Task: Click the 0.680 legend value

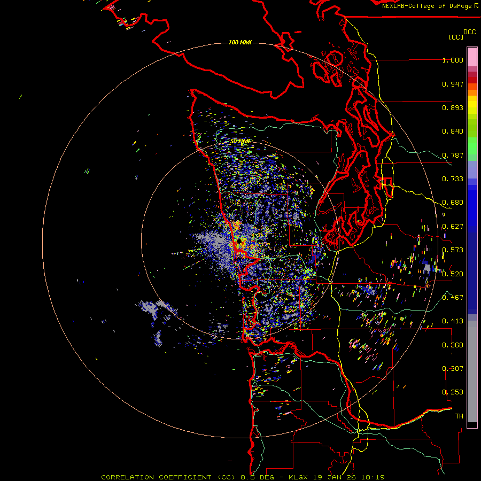Action: (x=453, y=203)
